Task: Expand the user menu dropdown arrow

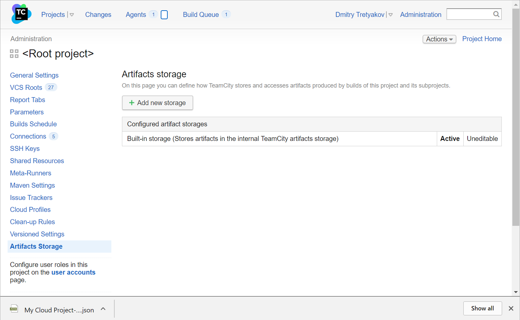Action: click(390, 15)
